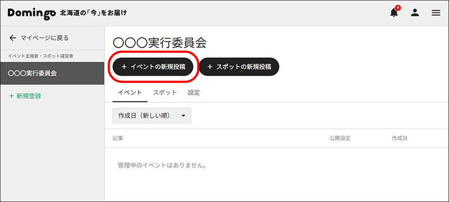449x202 pixels.
Task: Click the 作成日 column header
Action: click(x=400, y=139)
